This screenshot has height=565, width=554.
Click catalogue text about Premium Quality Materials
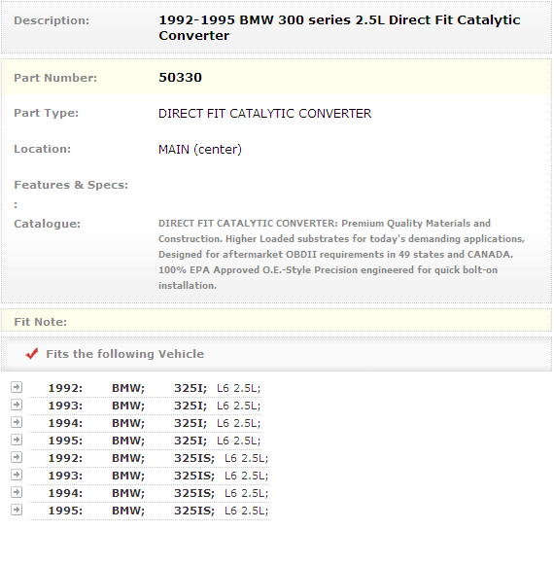point(341,255)
